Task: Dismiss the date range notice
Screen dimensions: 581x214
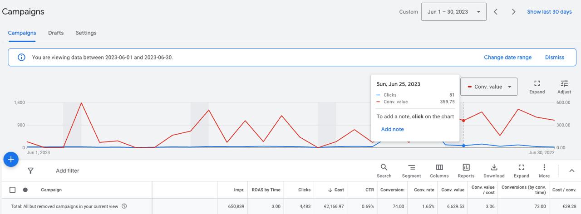Action: point(554,58)
